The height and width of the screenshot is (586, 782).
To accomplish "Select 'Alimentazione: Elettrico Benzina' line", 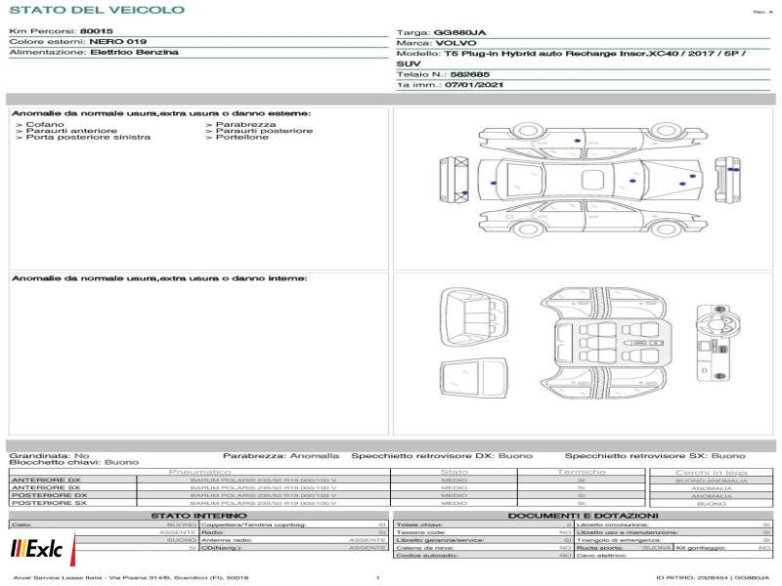I will pyautogui.click(x=94, y=53).
